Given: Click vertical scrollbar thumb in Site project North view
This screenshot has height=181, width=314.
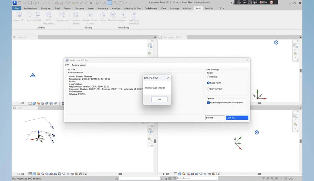Looking at the screenshot, I should coord(300,71).
